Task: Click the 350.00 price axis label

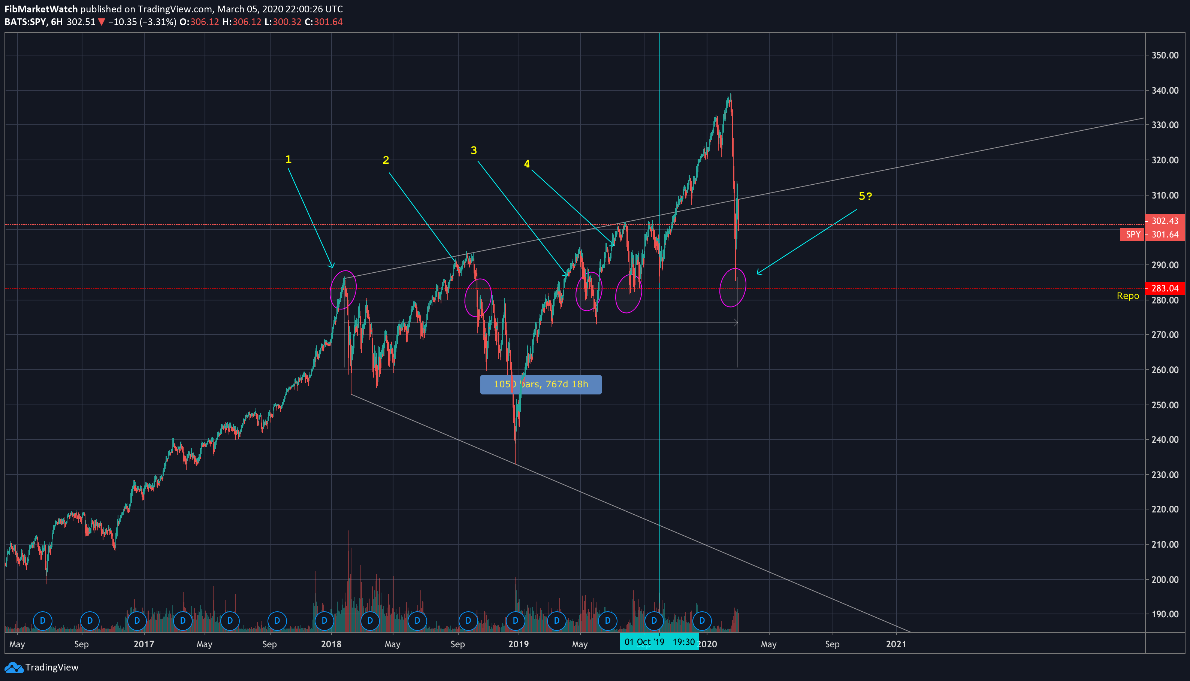Action: pos(1165,55)
